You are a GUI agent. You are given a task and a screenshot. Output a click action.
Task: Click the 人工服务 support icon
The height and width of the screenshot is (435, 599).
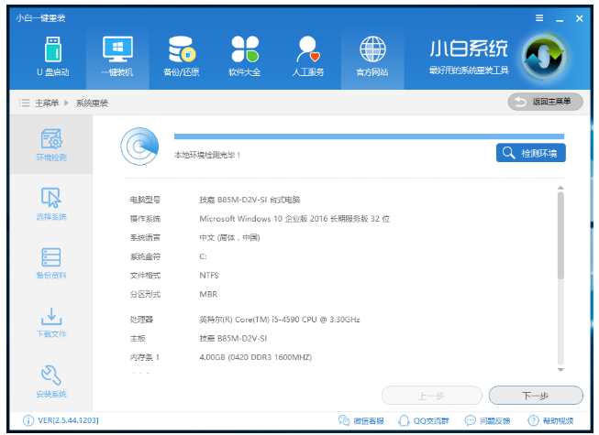(307, 56)
